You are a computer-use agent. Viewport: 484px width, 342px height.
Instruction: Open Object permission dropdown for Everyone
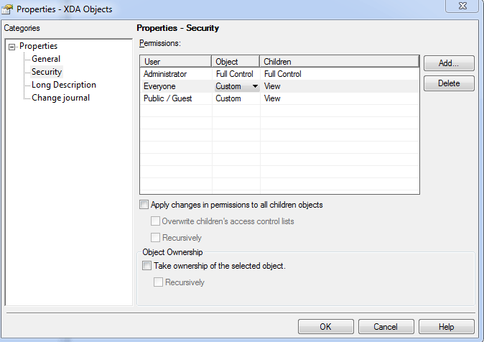255,86
